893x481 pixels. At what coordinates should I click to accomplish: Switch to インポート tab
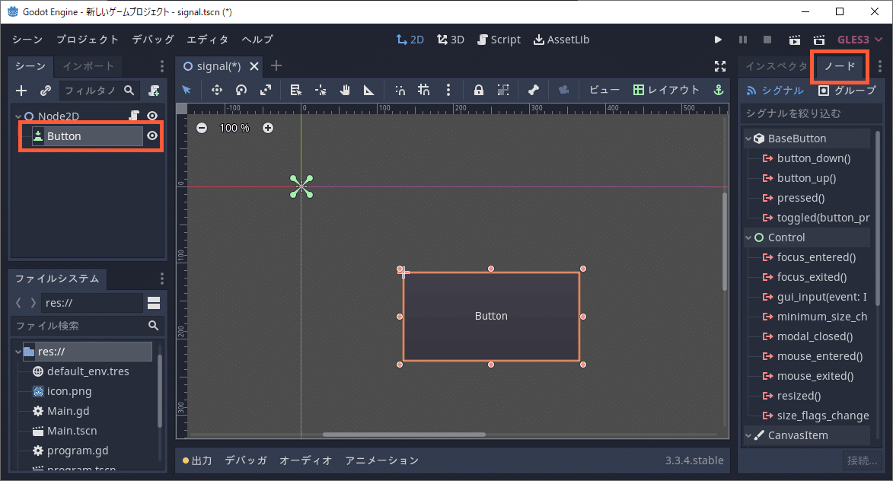(88, 66)
